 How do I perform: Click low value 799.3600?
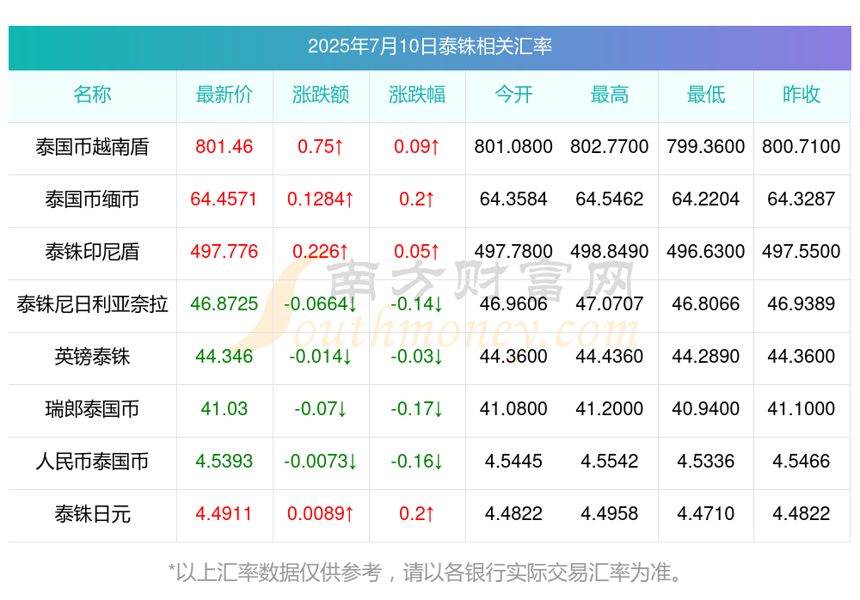tap(706, 146)
